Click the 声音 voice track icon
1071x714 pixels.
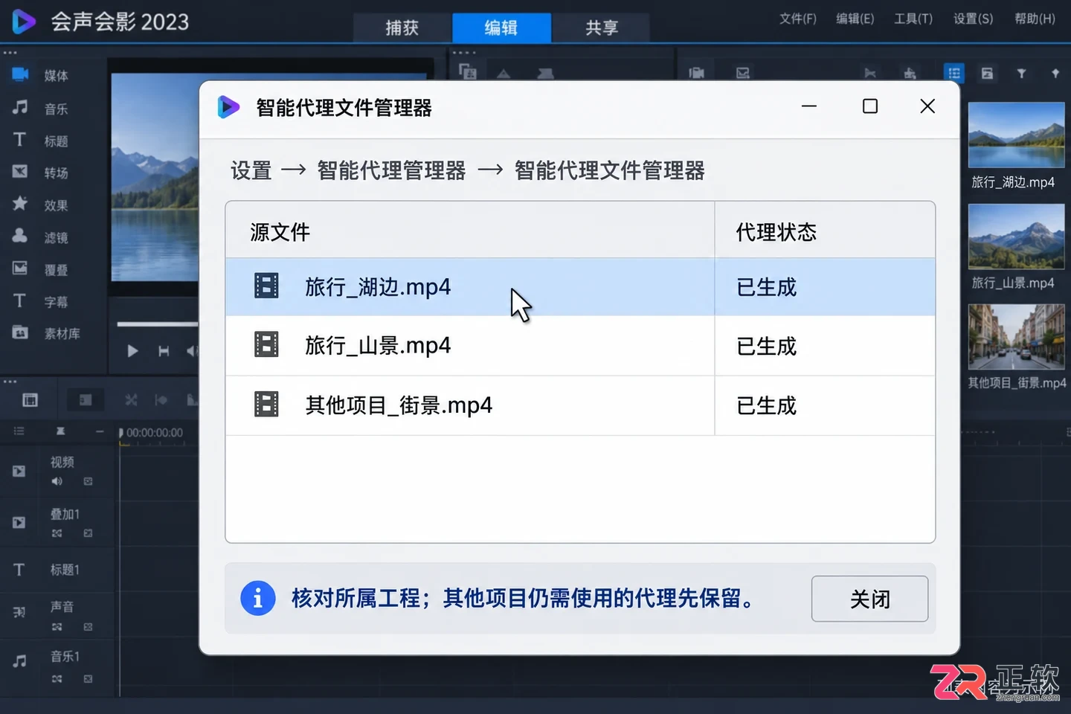point(19,612)
